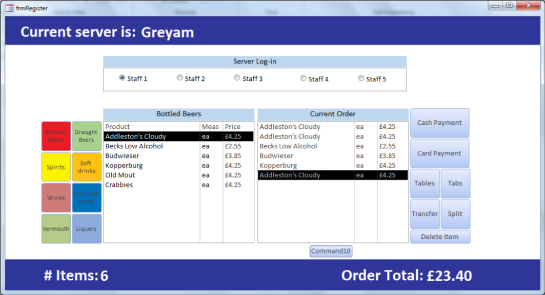
Task: Open the Fortified wines category
Action: [x=87, y=198]
